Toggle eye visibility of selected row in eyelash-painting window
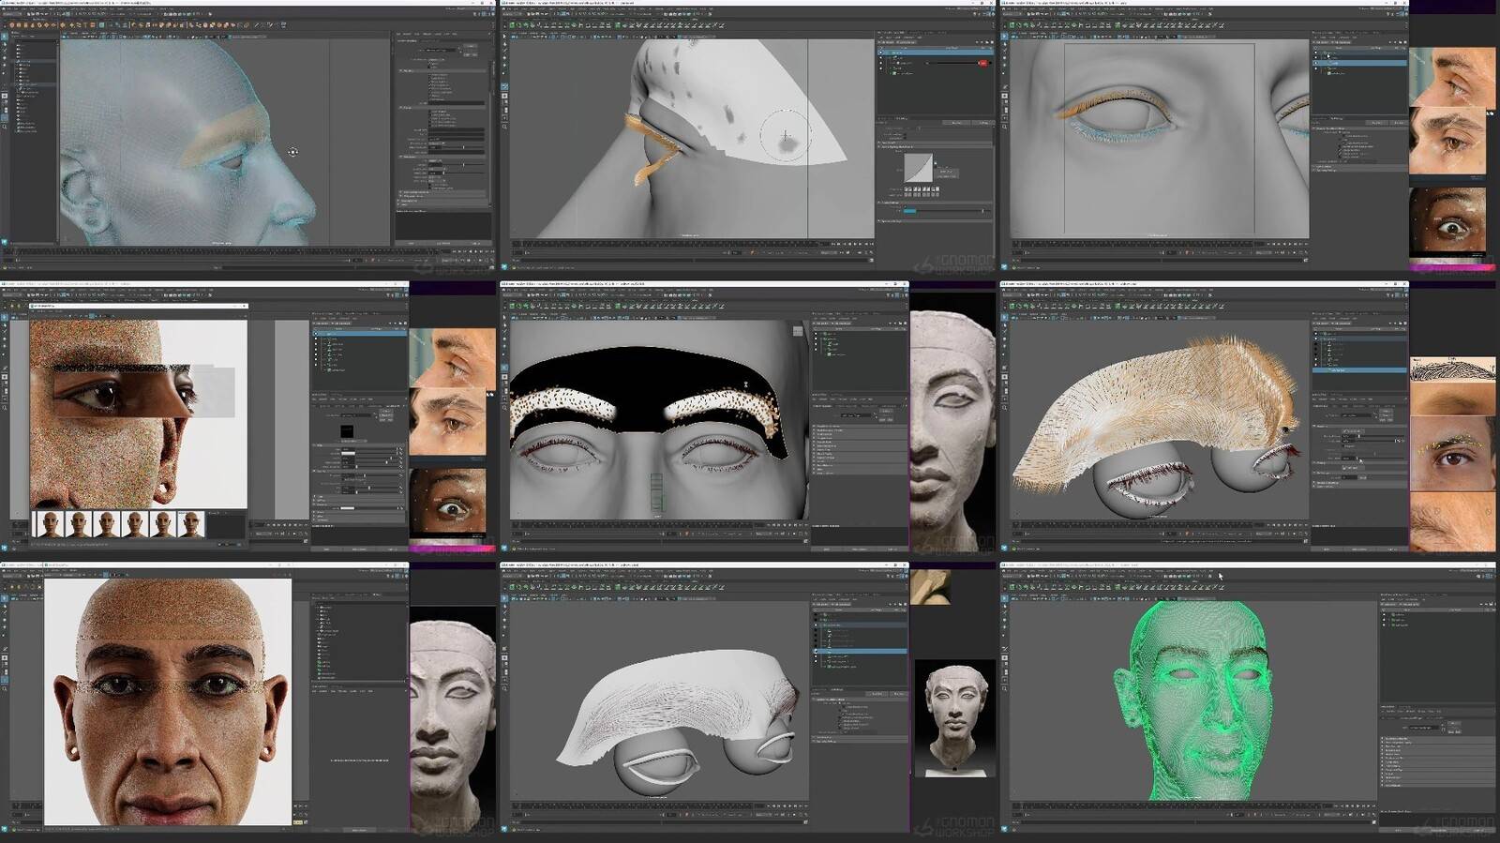 point(881,53)
